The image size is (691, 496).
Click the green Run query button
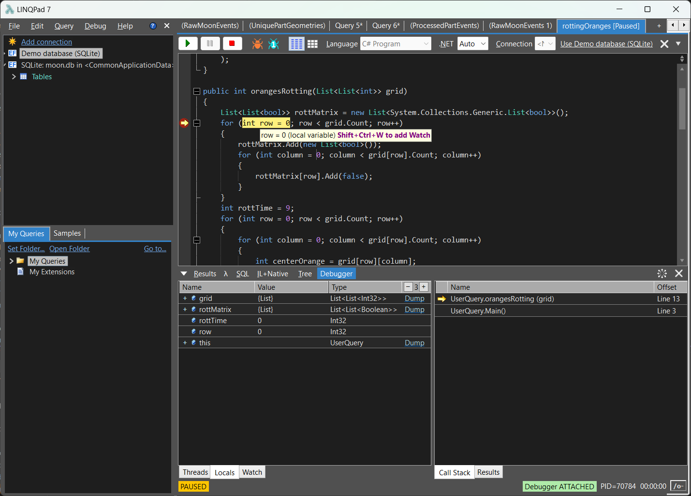[x=188, y=43]
